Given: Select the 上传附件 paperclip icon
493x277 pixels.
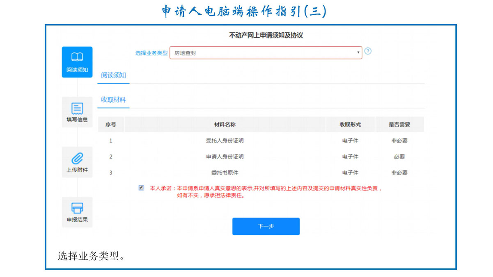Looking at the screenshot, I should (x=77, y=159).
